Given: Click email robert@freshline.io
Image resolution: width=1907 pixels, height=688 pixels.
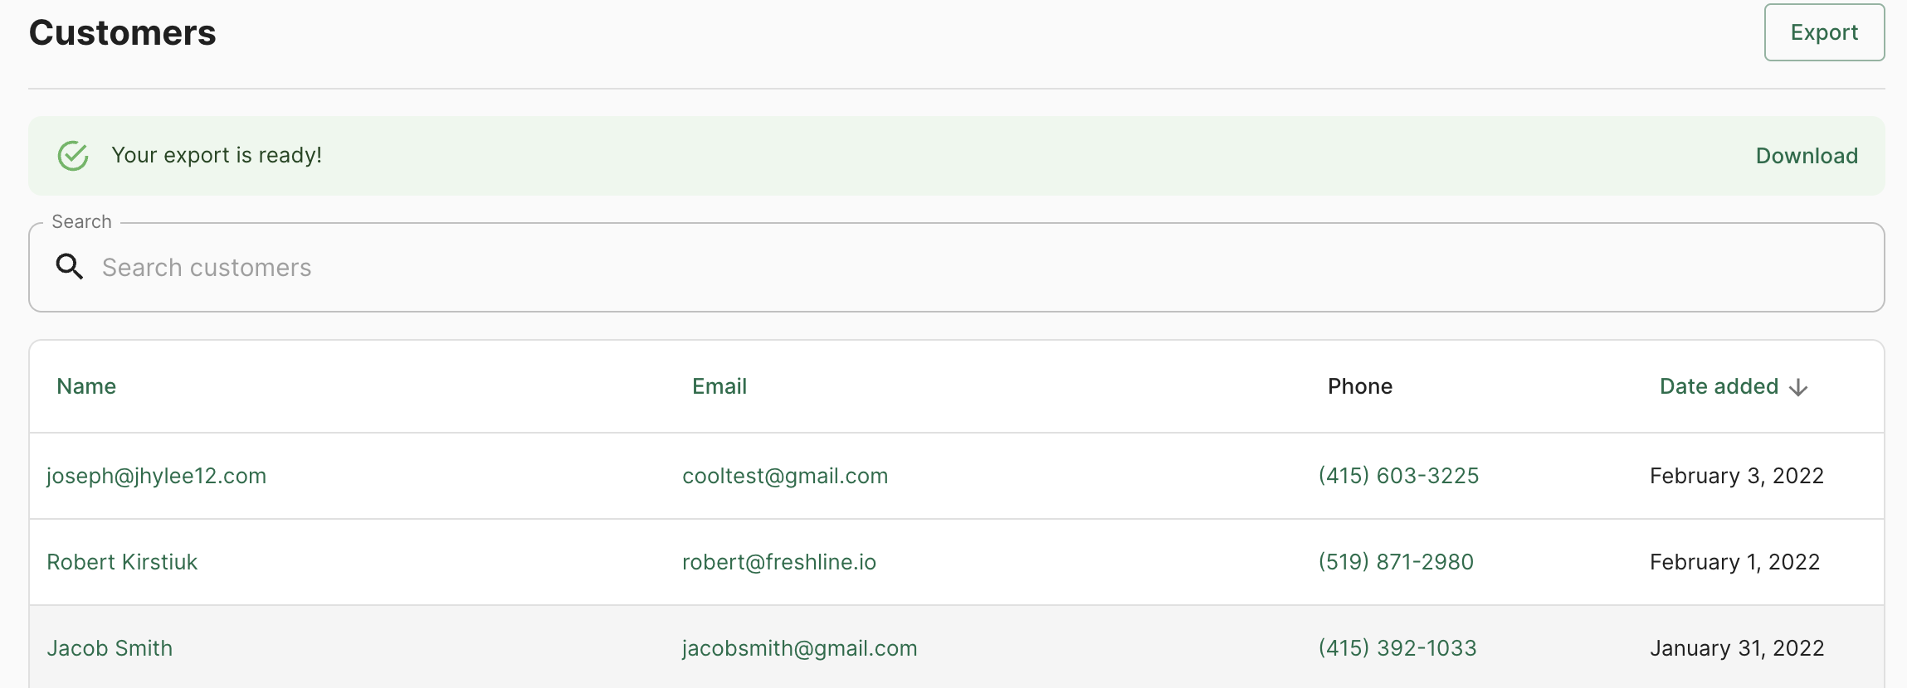Looking at the screenshot, I should (779, 562).
